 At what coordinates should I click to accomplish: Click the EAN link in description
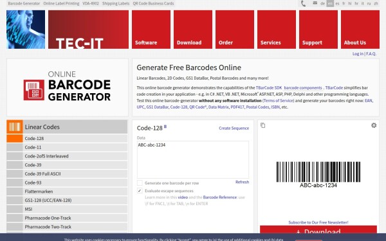click(x=368, y=101)
